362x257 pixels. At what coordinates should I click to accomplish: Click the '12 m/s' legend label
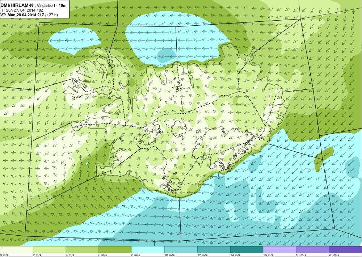(203, 255)
